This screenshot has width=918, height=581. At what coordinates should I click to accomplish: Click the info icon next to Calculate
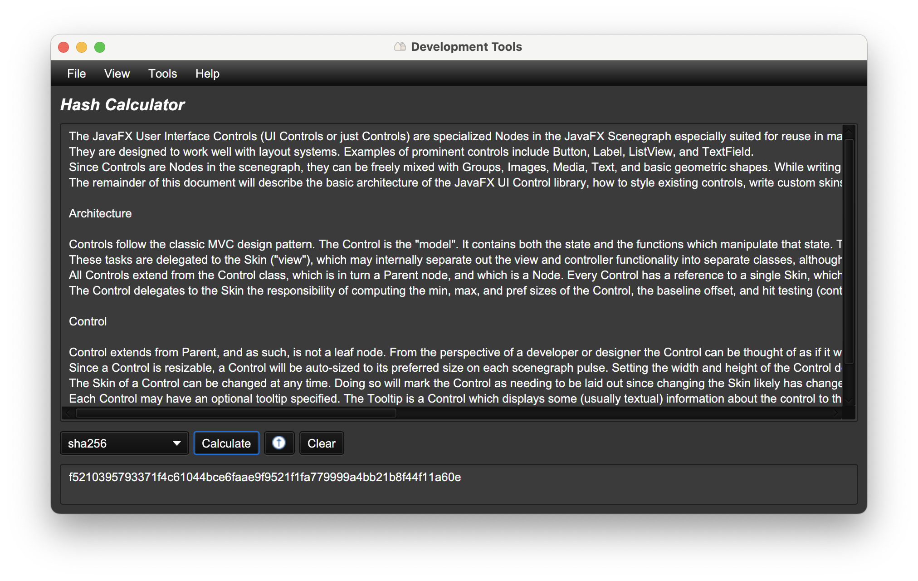(x=279, y=443)
